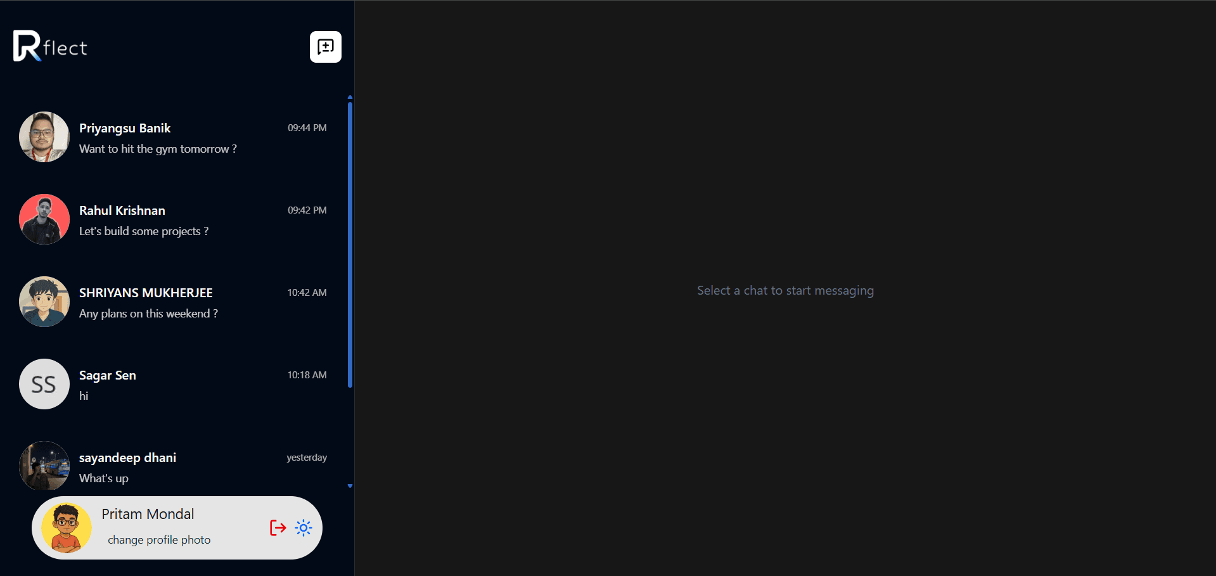Click Sagar Sen's SS avatar
The image size is (1216, 576).
coord(44,384)
